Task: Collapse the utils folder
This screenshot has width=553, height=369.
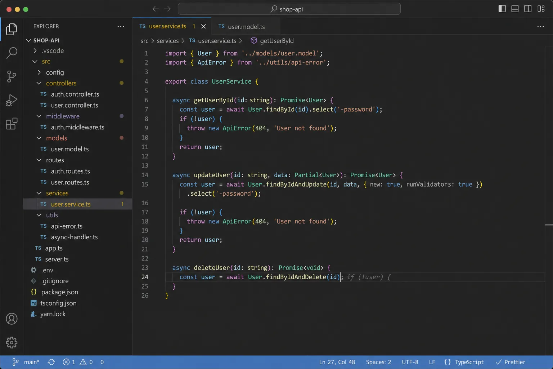Action: pos(77,215)
